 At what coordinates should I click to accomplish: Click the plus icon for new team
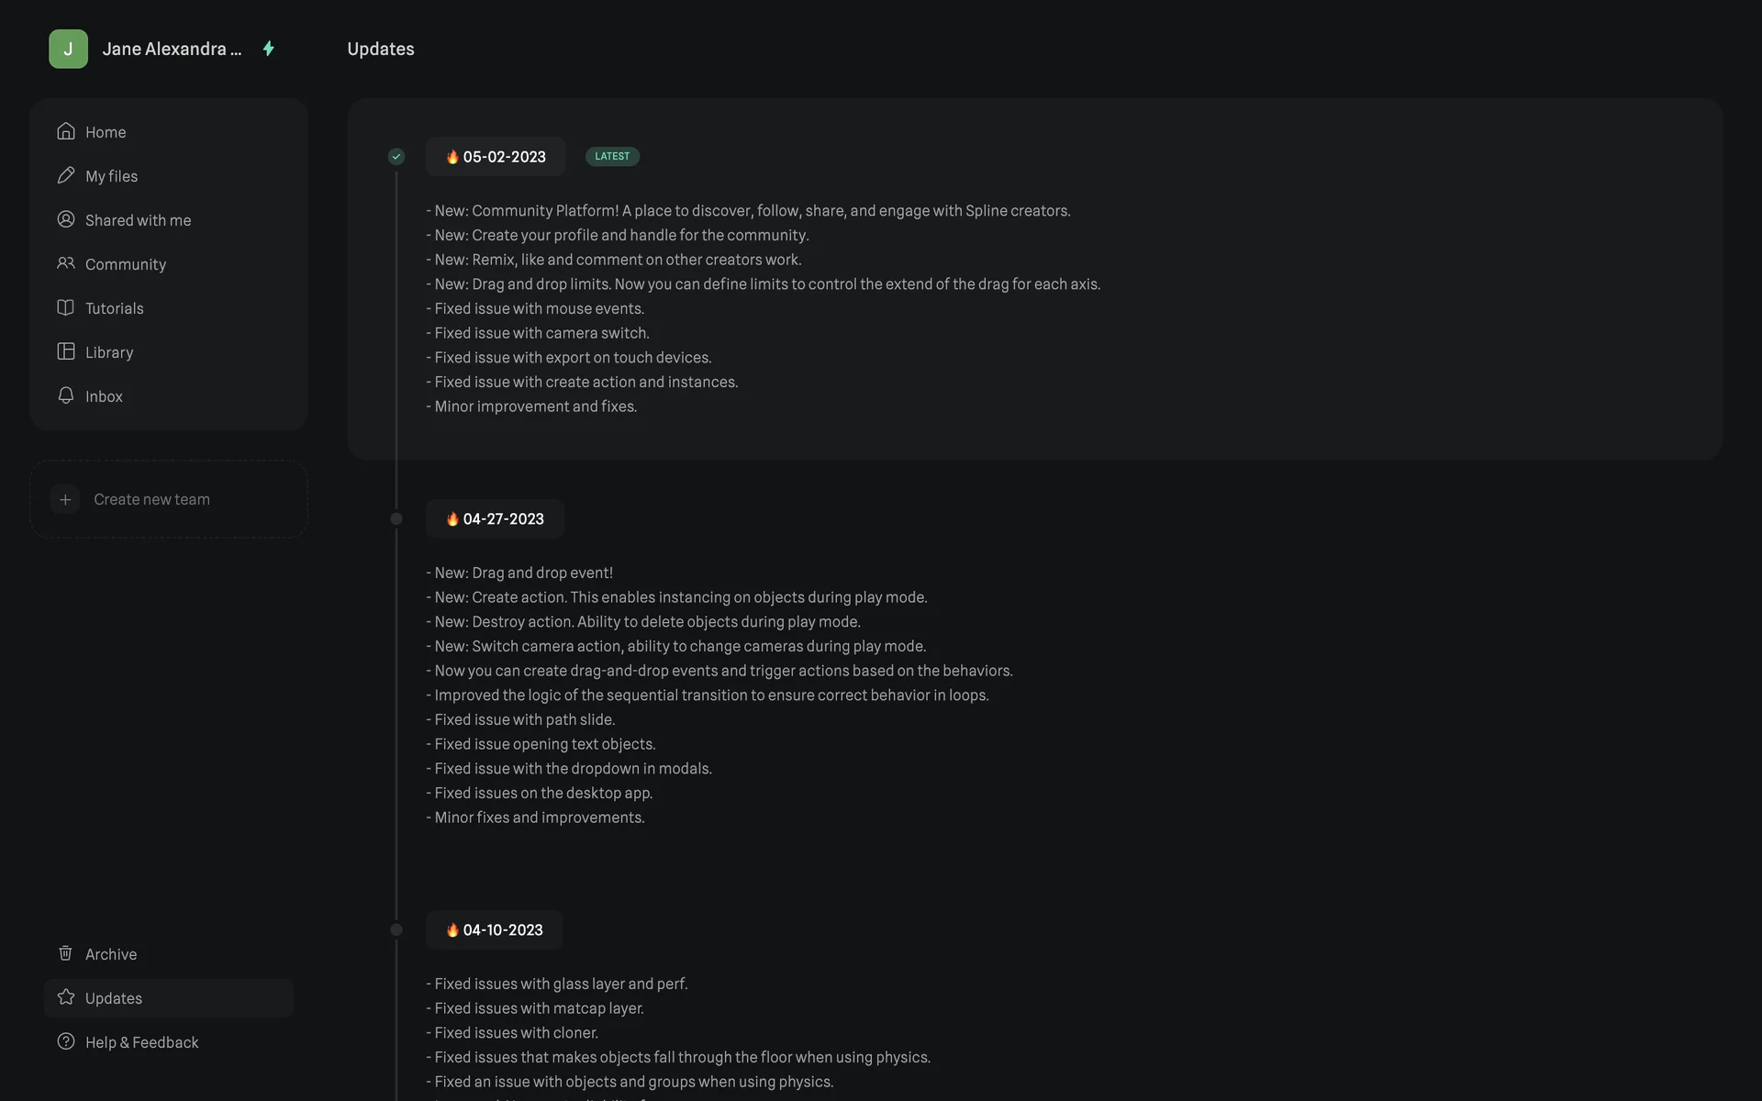point(65,499)
